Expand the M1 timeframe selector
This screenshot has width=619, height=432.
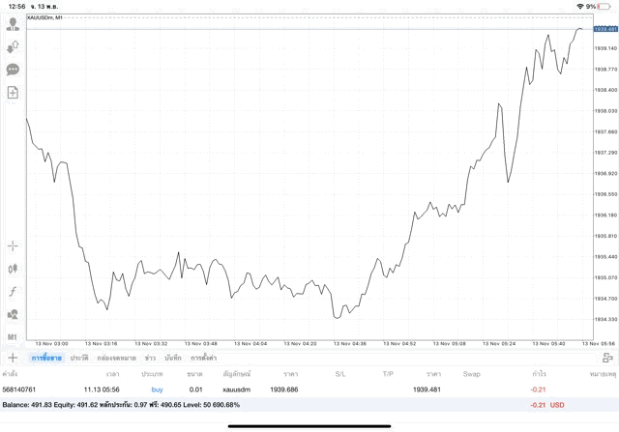click(13, 336)
